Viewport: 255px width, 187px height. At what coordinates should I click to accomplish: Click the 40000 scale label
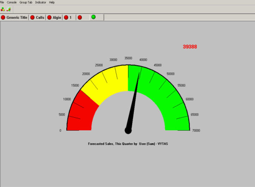(x=143, y=60)
